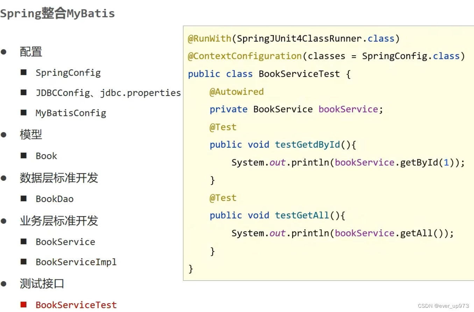Click the @ContextConfiguration annotation code line
474x312 pixels.
pos(326,56)
